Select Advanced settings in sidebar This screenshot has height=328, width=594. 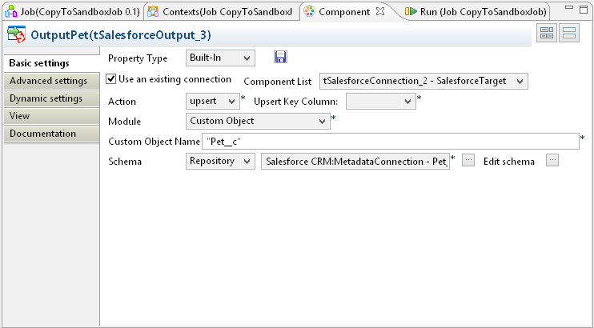coord(48,81)
